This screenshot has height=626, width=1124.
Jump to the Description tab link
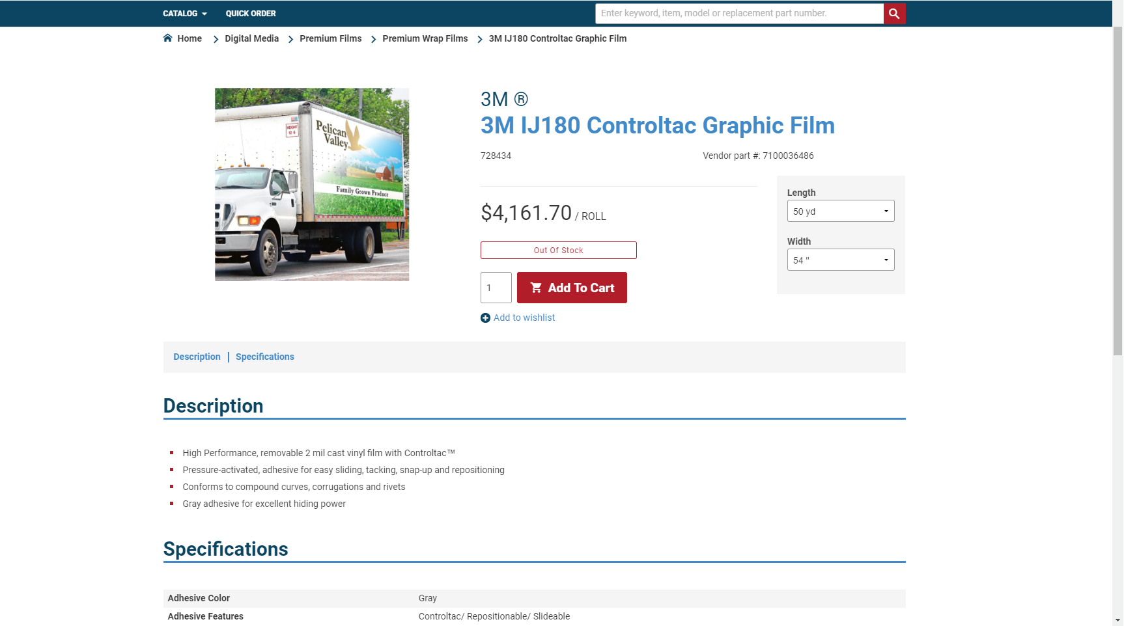[x=197, y=357]
